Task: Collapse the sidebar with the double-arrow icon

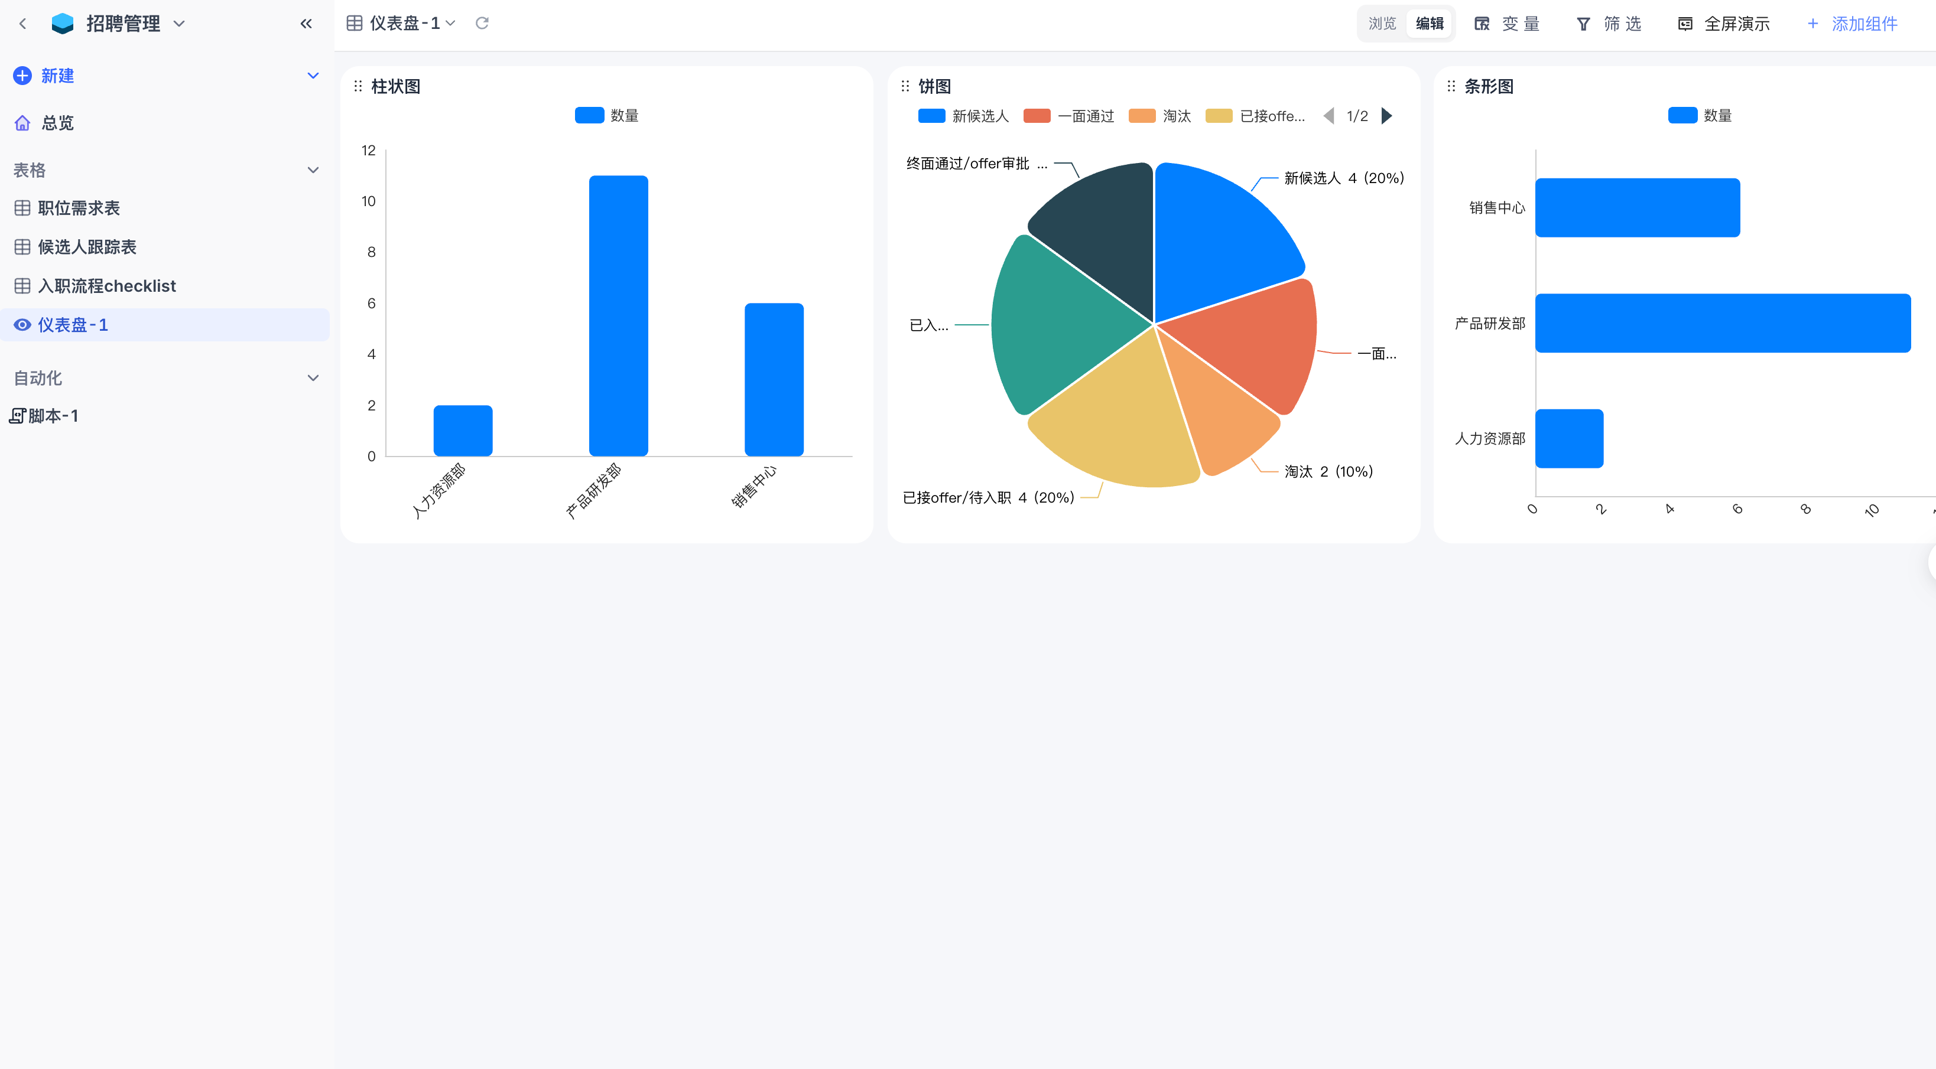Action: tap(306, 23)
